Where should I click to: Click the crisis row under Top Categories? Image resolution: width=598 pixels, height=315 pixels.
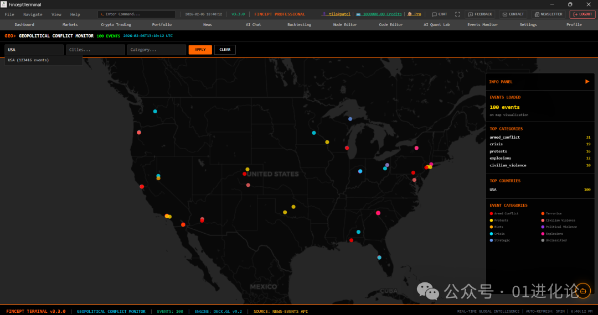pyautogui.click(x=540, y=144)
